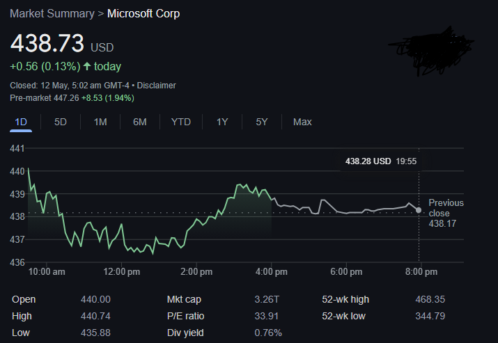Click the 438.28 USD chart tooltip
Screen dimensions: 498x343
(381, 161)
